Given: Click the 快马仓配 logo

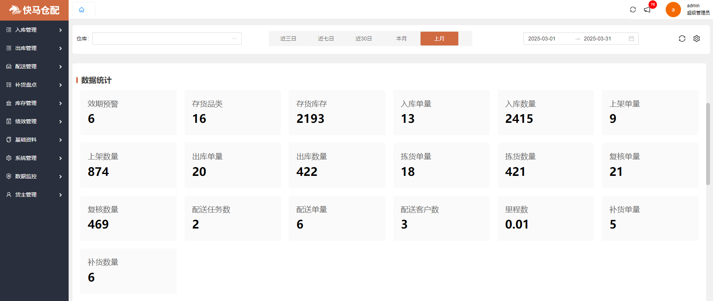Looking at the screenshot, I should pos(34,10).
